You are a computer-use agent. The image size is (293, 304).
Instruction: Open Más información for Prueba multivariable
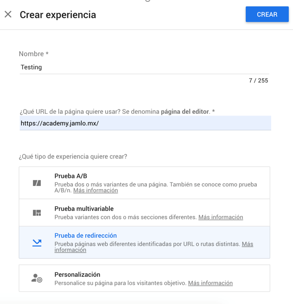(x=220, y=217)
